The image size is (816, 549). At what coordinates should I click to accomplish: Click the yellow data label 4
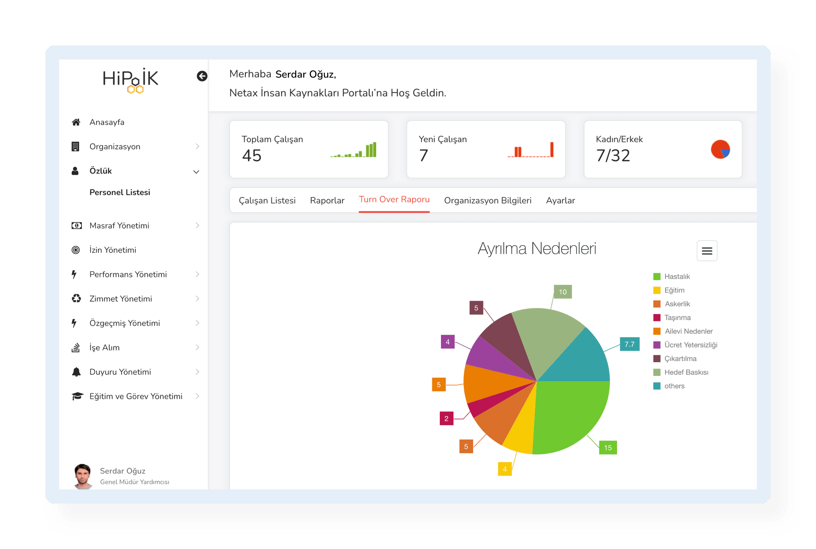point(505,469)
